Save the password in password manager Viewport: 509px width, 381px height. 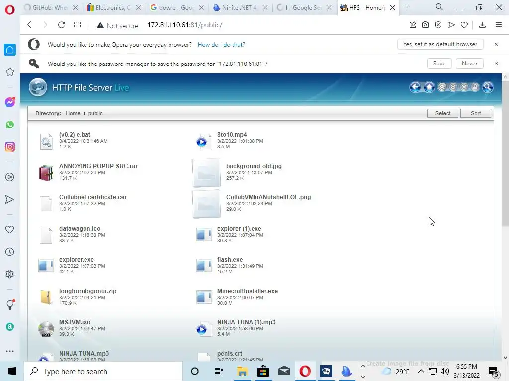pyautogui.click(x=439, y=63)
